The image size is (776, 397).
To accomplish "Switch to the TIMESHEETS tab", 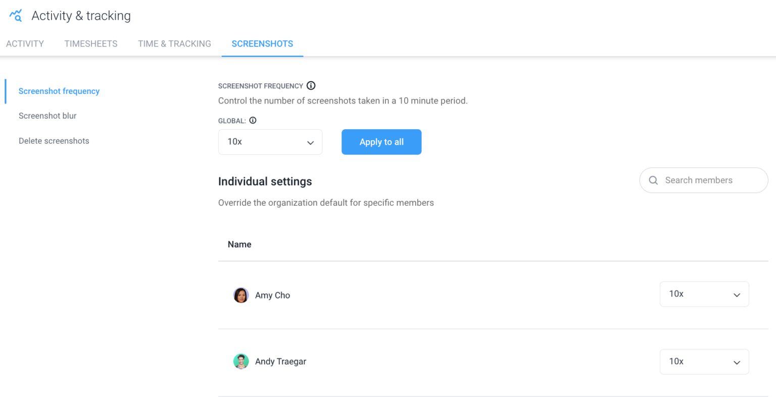I will point(90,43).
